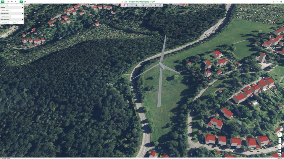Select the downward-arrow shaped tool in floating toolbar

pyautogui.click(x=147, y=5)
